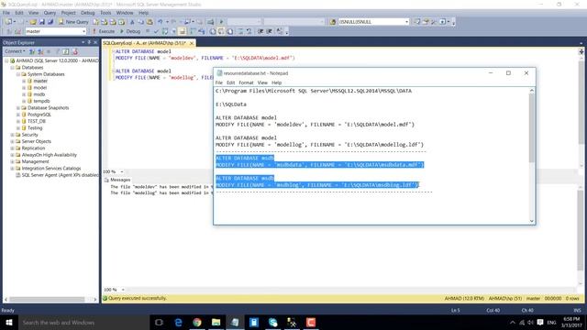Click the Paste icon in the toolbar
The width and height of the screenshot is (587, 330).
(150, 22)
